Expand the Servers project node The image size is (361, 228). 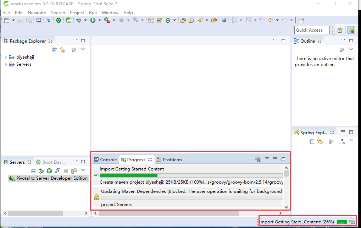point(6,64)
